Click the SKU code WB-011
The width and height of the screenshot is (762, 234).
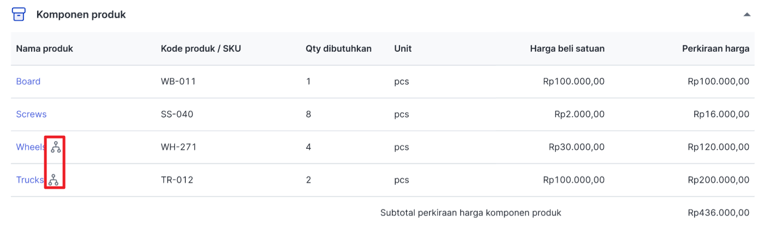pyautogui.click(x=178, y=81)
